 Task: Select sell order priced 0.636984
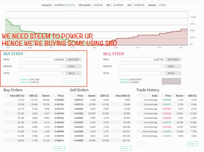pyautogui.click(x=100, y=141)
